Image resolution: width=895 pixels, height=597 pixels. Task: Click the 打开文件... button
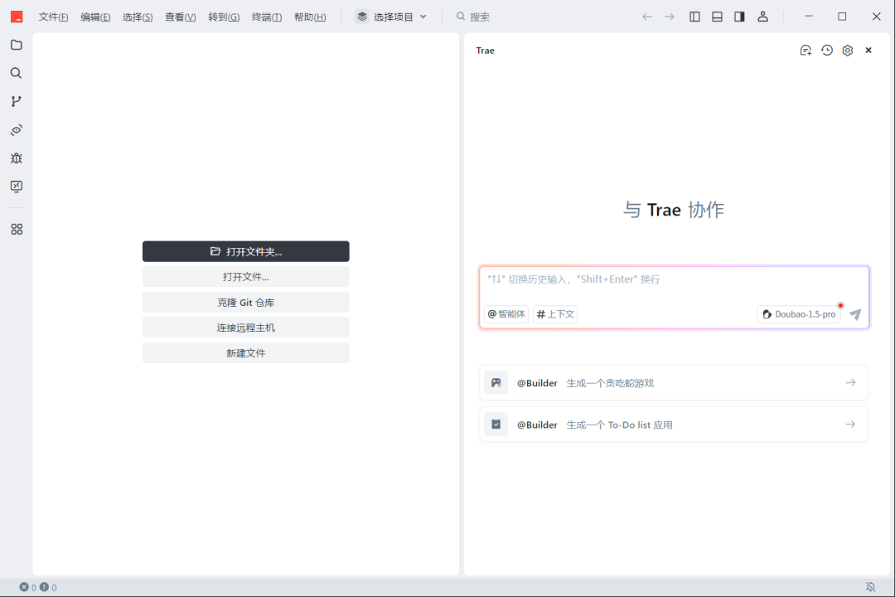[x=246, y=276]
